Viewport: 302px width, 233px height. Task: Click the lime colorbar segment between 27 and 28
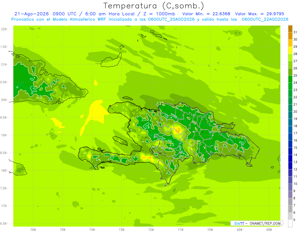(290, 58)
